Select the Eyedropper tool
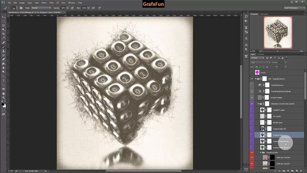Viewport: 307px width, 173px height. click(3, 38)
